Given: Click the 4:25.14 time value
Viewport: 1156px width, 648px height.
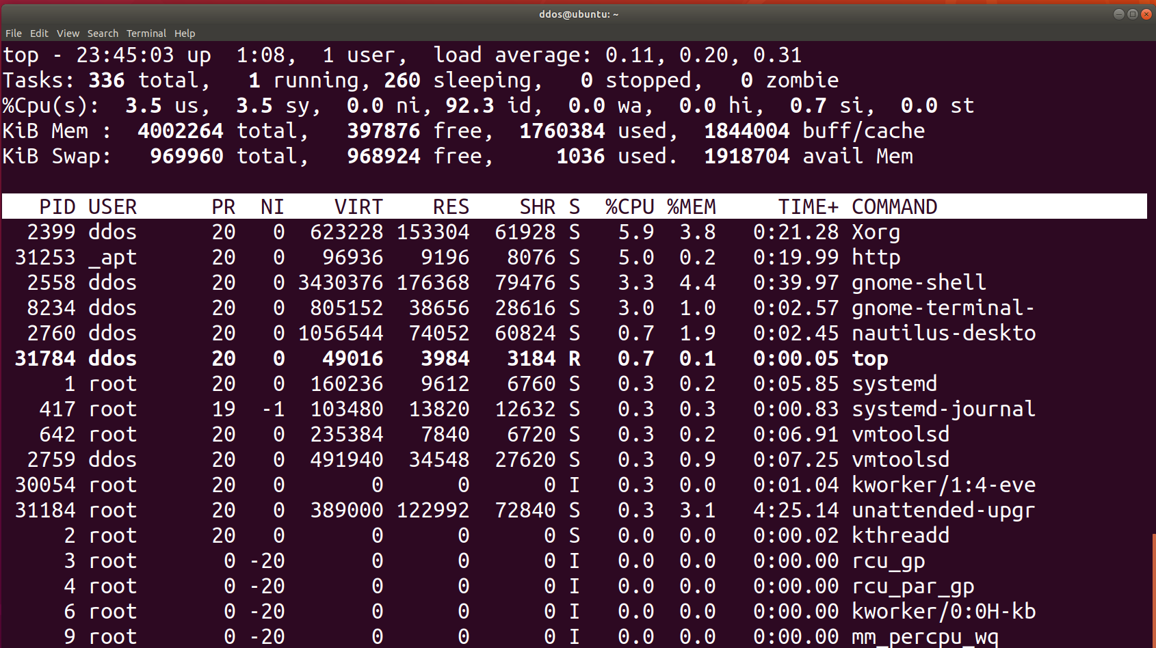Looking at the screenshot, I should pyautogui.click(x=796, y=511).
